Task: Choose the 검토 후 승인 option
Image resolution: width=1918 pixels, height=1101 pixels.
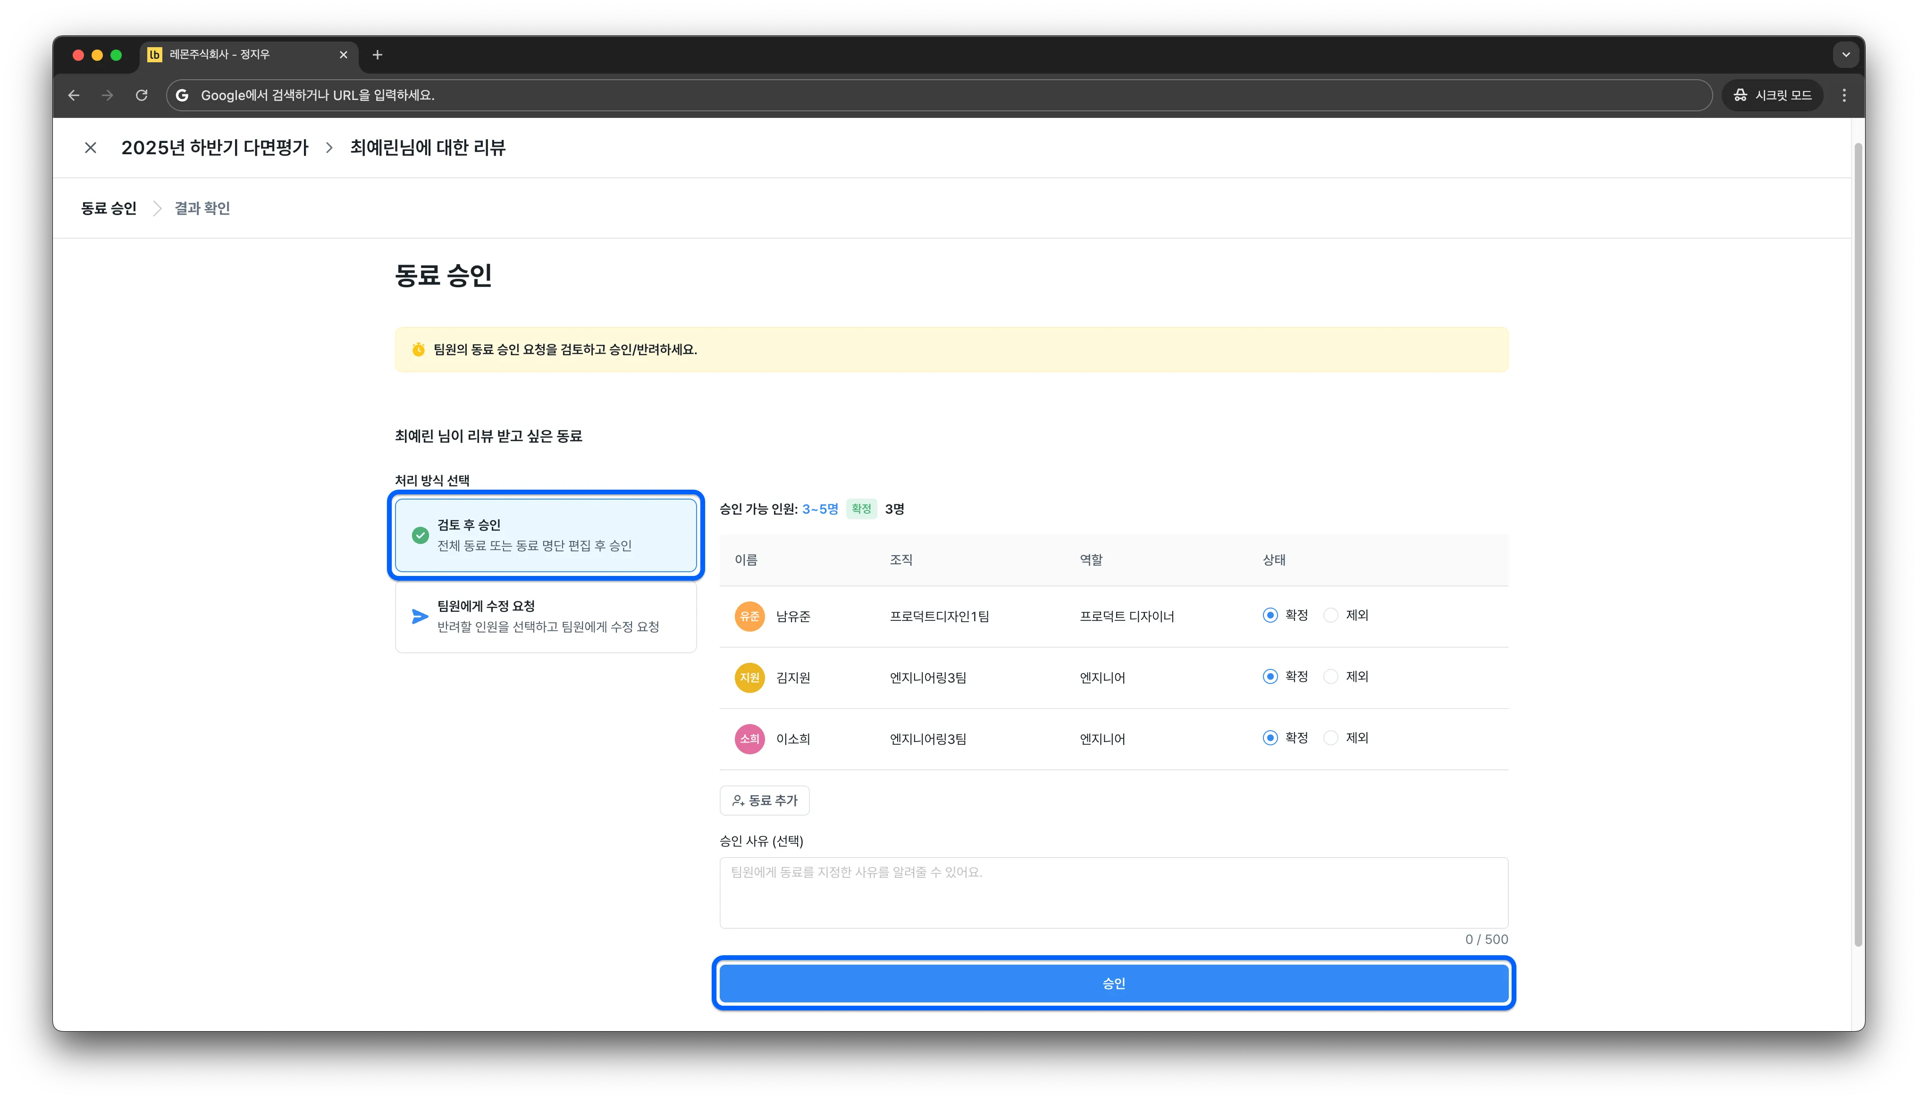Action: [545, 535]
